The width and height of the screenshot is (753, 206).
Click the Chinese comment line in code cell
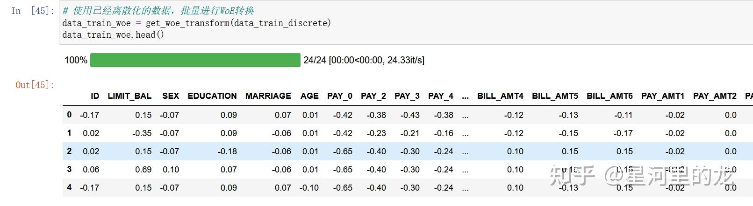pyautogui.click(x=158, y=11)
